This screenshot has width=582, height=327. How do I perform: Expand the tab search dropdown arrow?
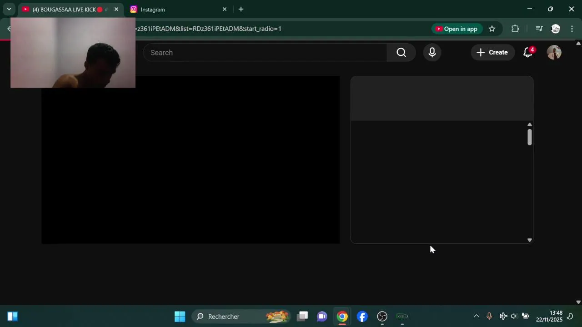(x=9, y=9)
